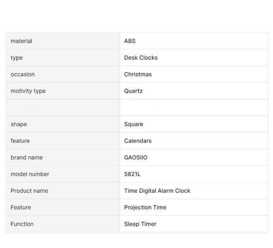This screenshot has width=273, height=248.
Task: Click the 'type' attribute label
Action: point(17,58)
